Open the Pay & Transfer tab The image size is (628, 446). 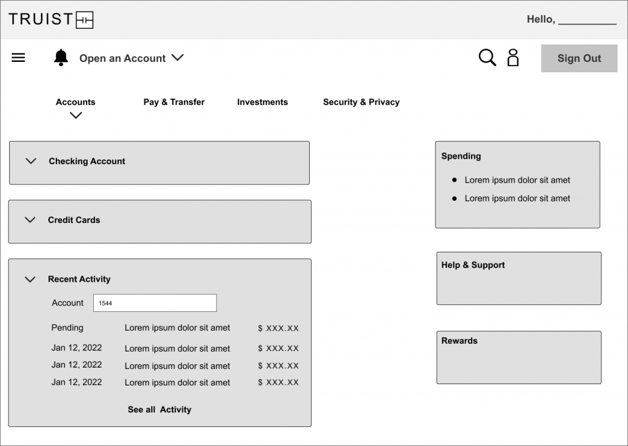(174, 102)
